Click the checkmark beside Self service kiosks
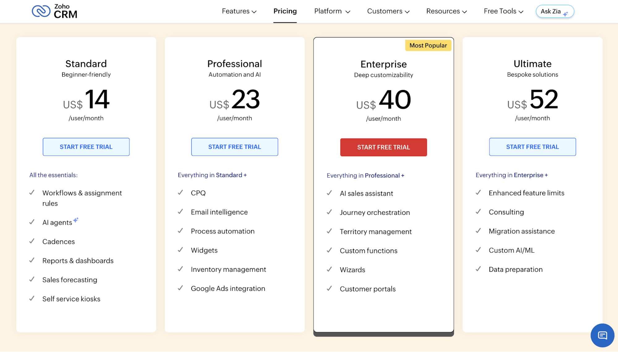 coord(32,299)
